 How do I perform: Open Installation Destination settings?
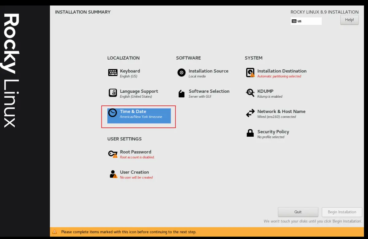point(282,71)
